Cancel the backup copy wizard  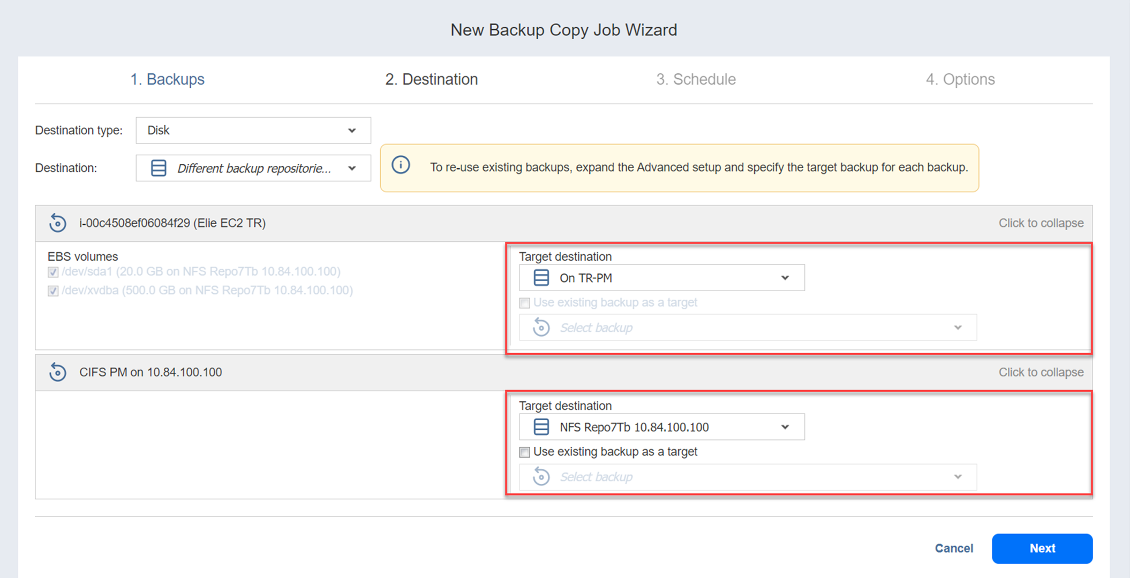953,548
